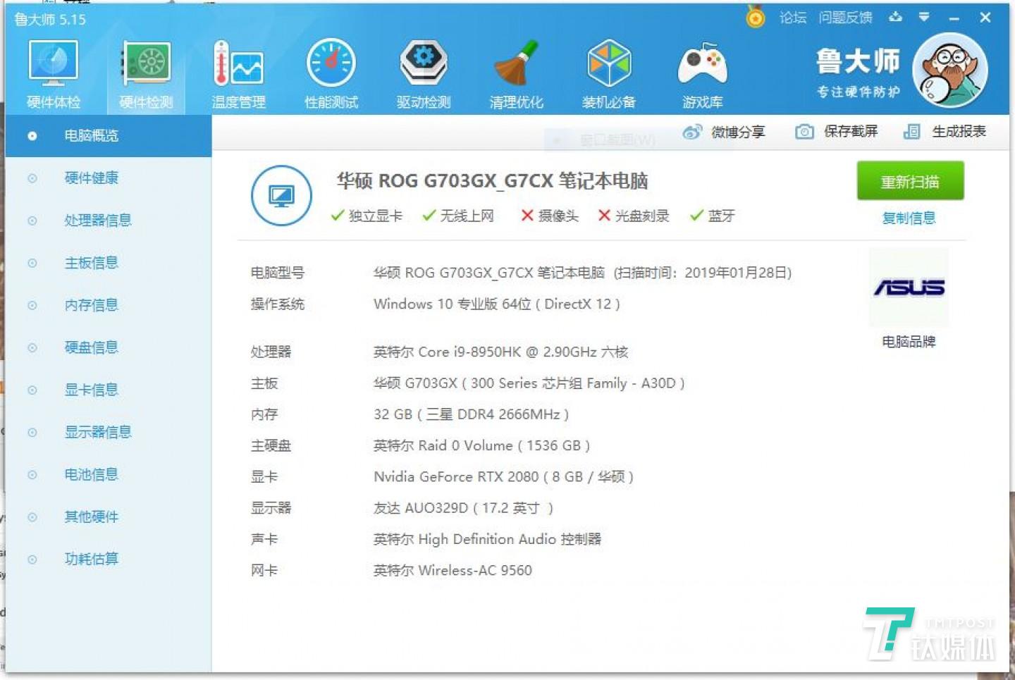
Task: Click the 复制信息 copy info link
Action: click(909, 218)
